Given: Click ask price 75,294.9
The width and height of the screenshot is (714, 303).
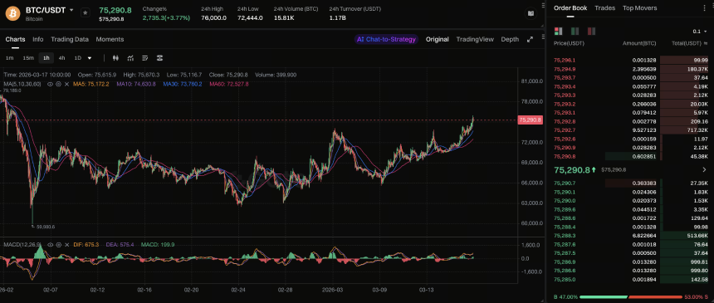Looking at the screenshot, I should click(565, 69).
